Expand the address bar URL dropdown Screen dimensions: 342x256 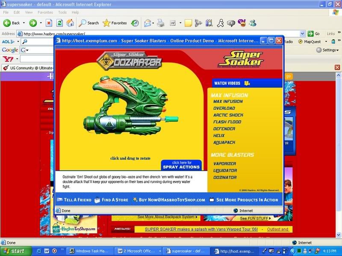coord(302,34)
